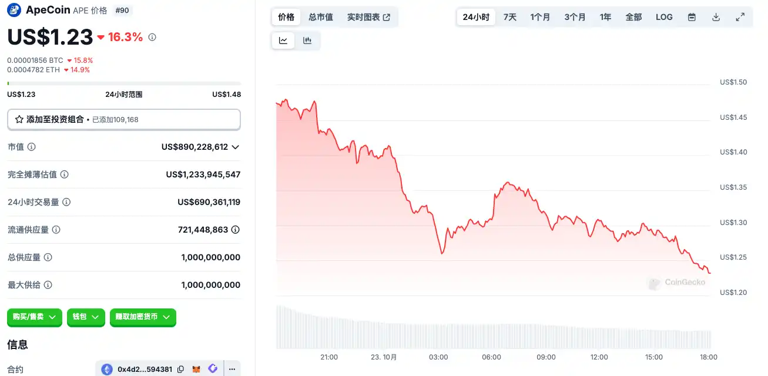Click the 24小时范围 price range bar
The image size is (768, 376).
(x=123, y=83)
